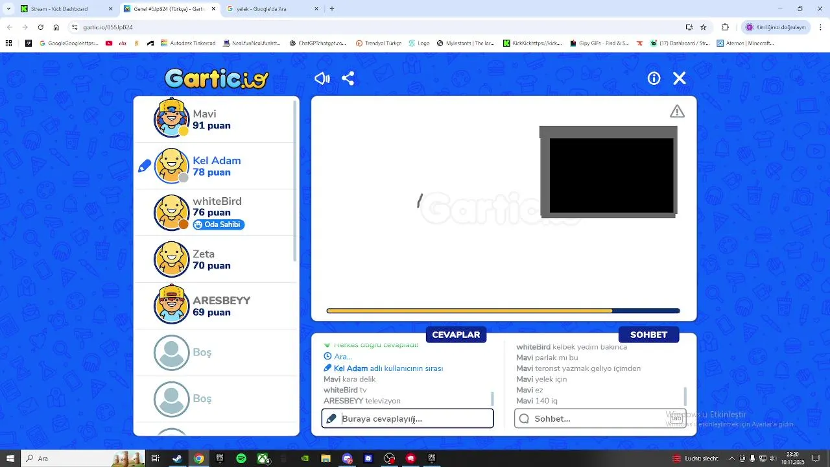Open the tab search dropdown arrow
830x467 pixels.
click(x=8, y=9)
